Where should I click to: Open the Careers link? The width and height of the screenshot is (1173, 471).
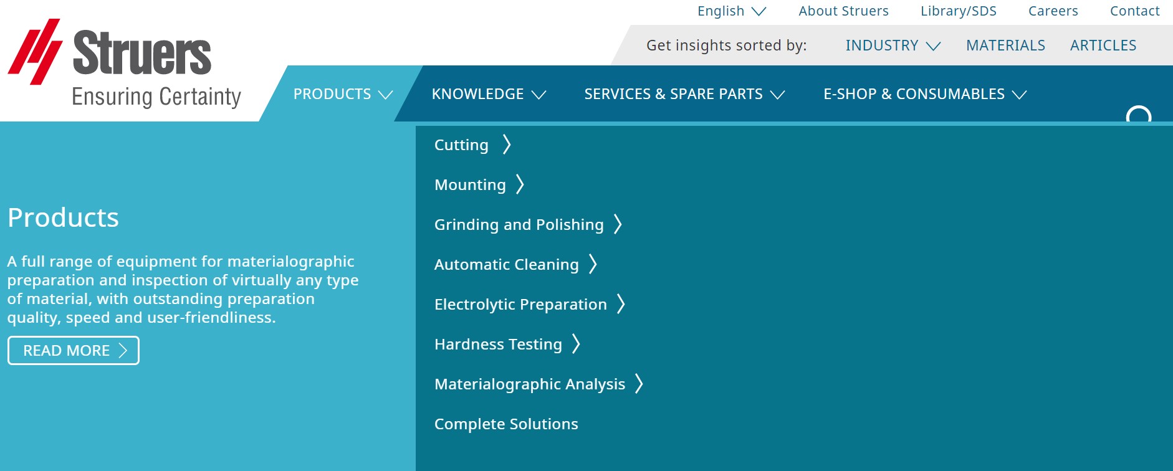pyautogui.click(x=1053, y=11)
